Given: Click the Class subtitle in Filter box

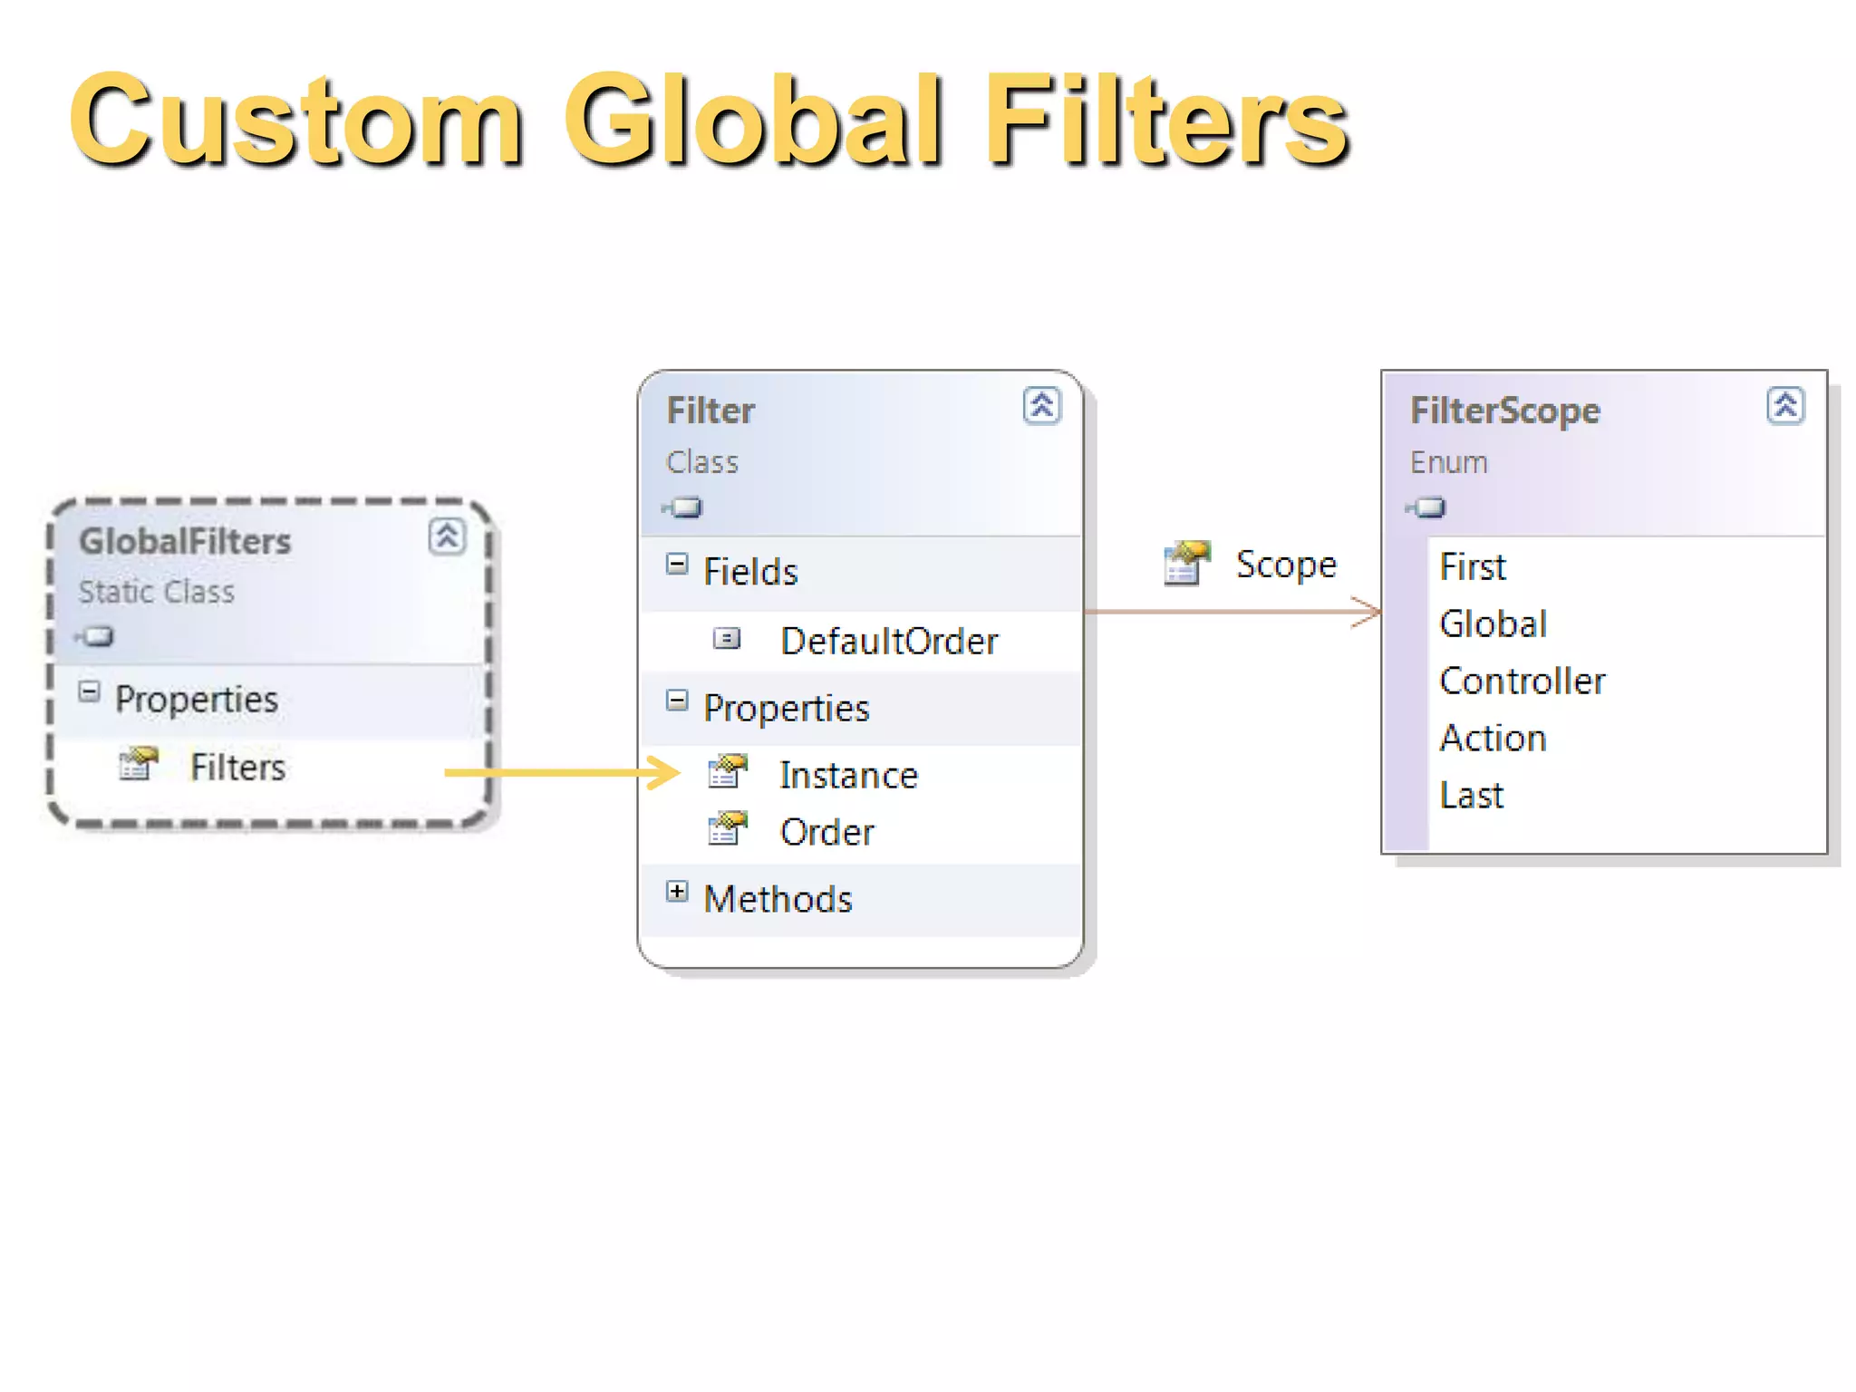Looking at the screenshot, I should click(702, 462).
